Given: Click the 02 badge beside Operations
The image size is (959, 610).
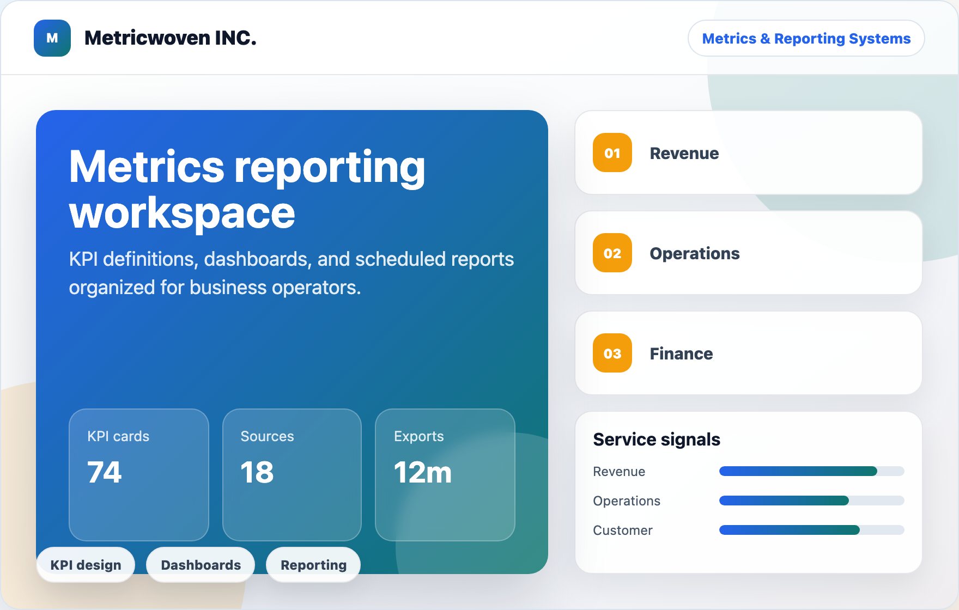Looking at the screenshot, I should 612,253.
